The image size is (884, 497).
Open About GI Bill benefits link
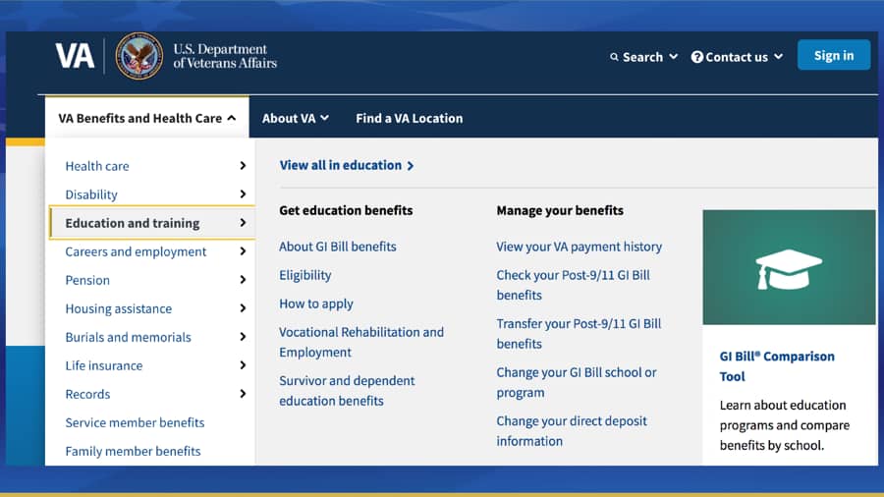(x=338, y=247)
